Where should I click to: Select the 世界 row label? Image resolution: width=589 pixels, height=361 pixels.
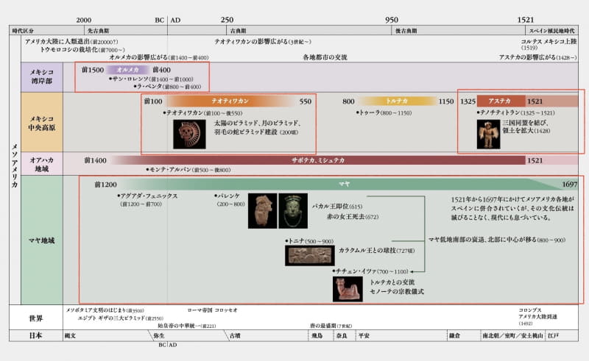point(36,318)
